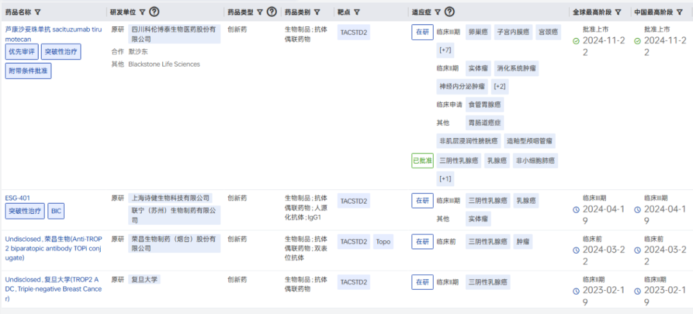Click 在研 badge in ESG-401 row
This screenshot has height=314, width=693.
[x=422, y=201]
